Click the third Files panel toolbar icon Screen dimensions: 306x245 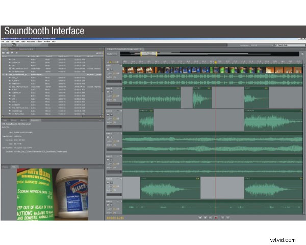pyautogui.click(x=12, y=53)
